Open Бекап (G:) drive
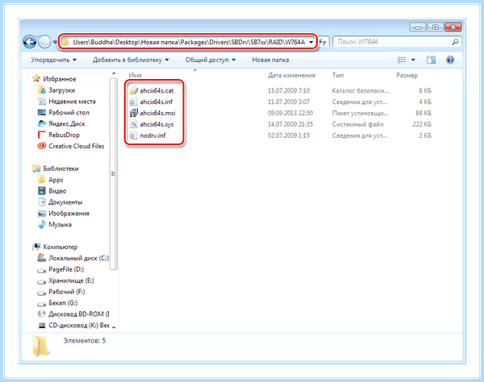The height and width of the screenshot is (382, 484). pos(57,303)
